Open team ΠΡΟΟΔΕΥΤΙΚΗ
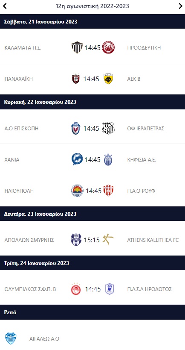Viewport: 185px width, 350px height. tap(144, 48)
